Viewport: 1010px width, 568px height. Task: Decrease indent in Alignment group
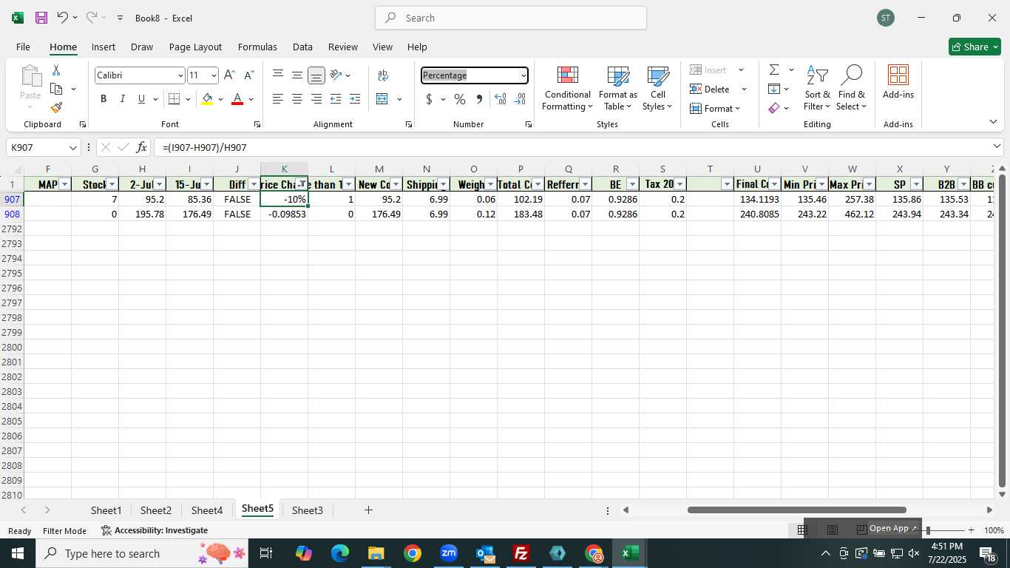tap(336, 99)
